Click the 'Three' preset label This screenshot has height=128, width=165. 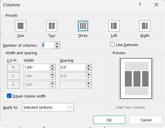click(x=83, y=35)
